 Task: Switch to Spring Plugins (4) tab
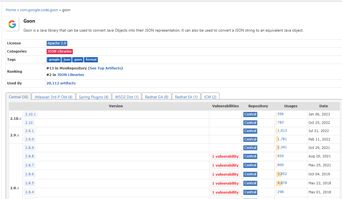tap(94, 97)
